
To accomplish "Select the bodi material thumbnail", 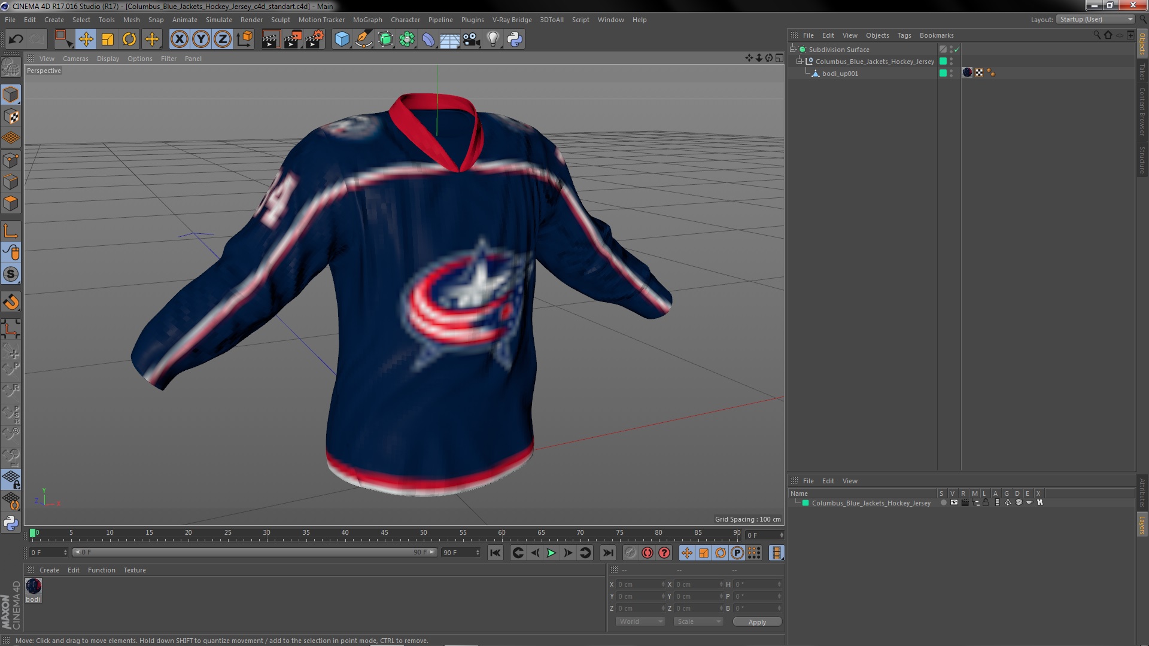I will pyautogui.click(x=34, y=587).
